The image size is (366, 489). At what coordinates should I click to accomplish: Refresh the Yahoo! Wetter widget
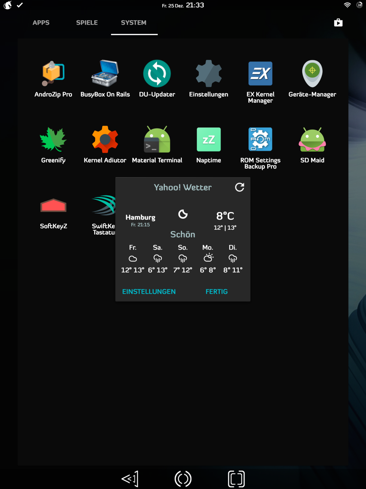[239, 187]
